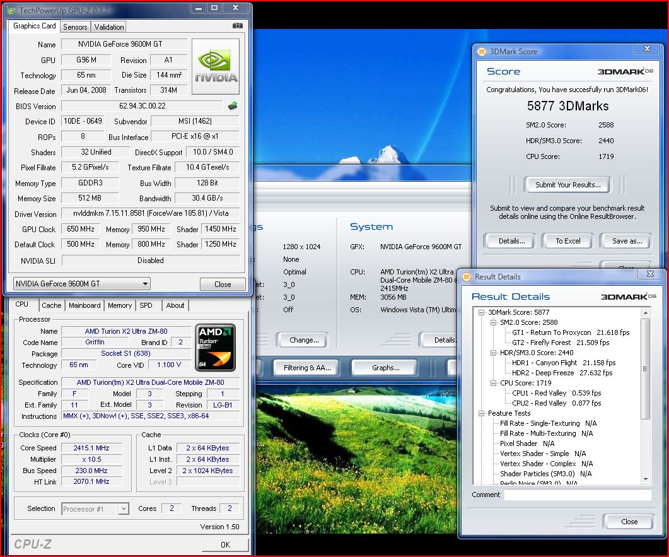The height and width of the screenshot is (557, 669).
Task: Select the Graphics Card tab
Action: click(35, 26)
